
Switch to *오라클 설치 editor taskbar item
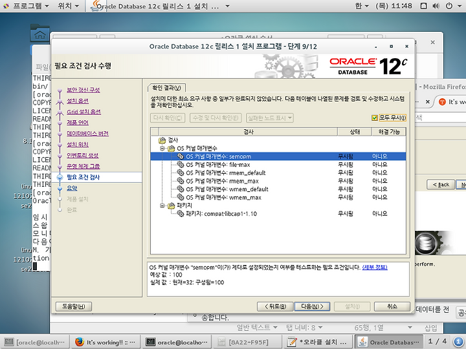pyautogui.click(x=317, y=342)
